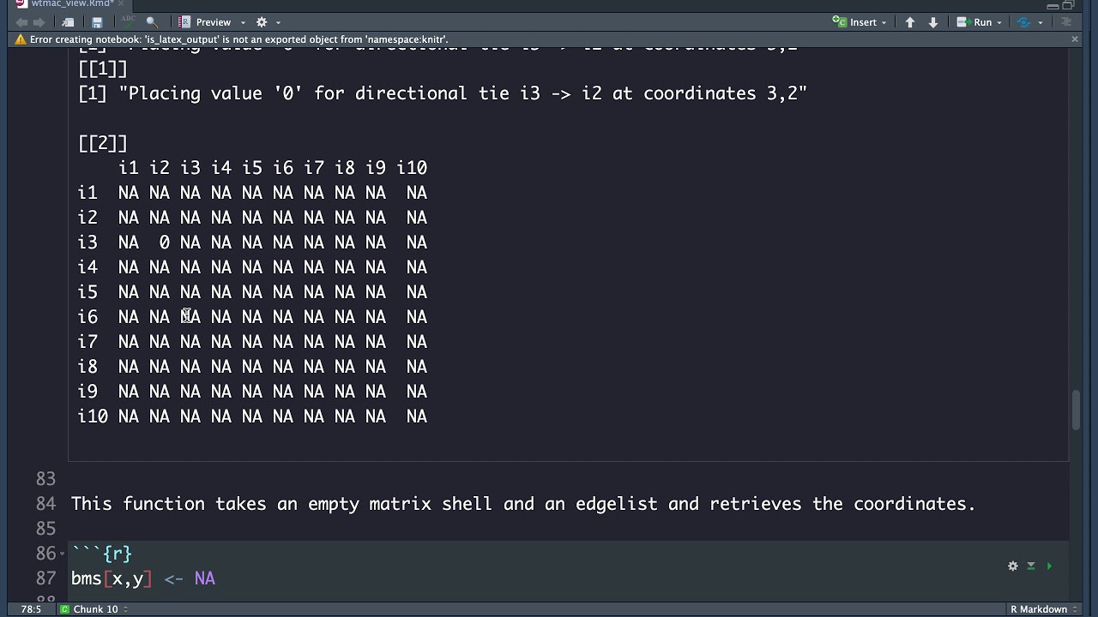
Task: Click cursor position 78:5 indicator
Action: tap(31, 609)
